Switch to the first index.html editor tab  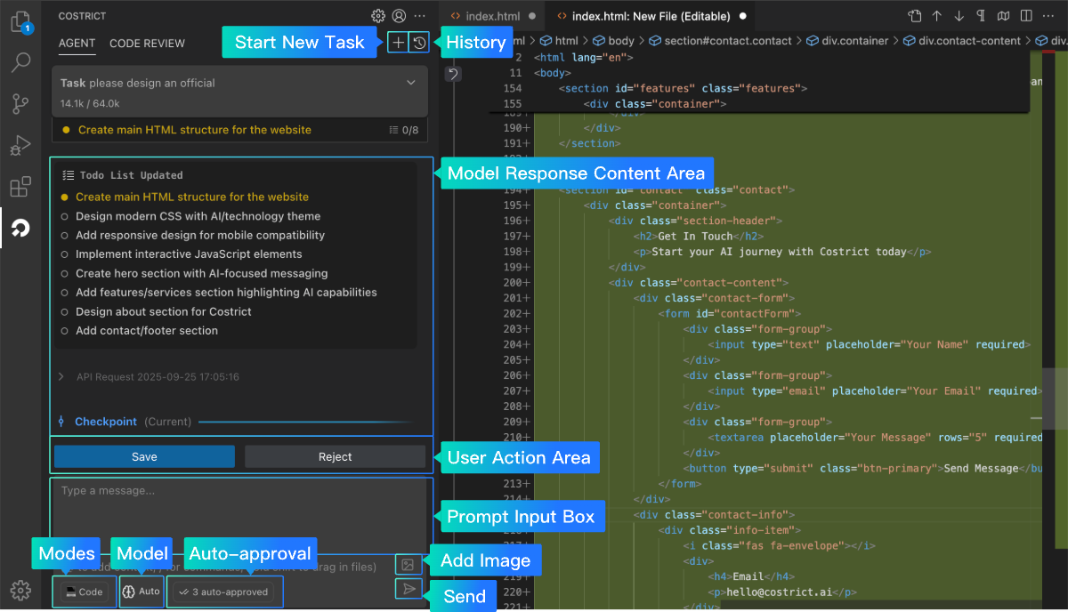coord(493,16)
